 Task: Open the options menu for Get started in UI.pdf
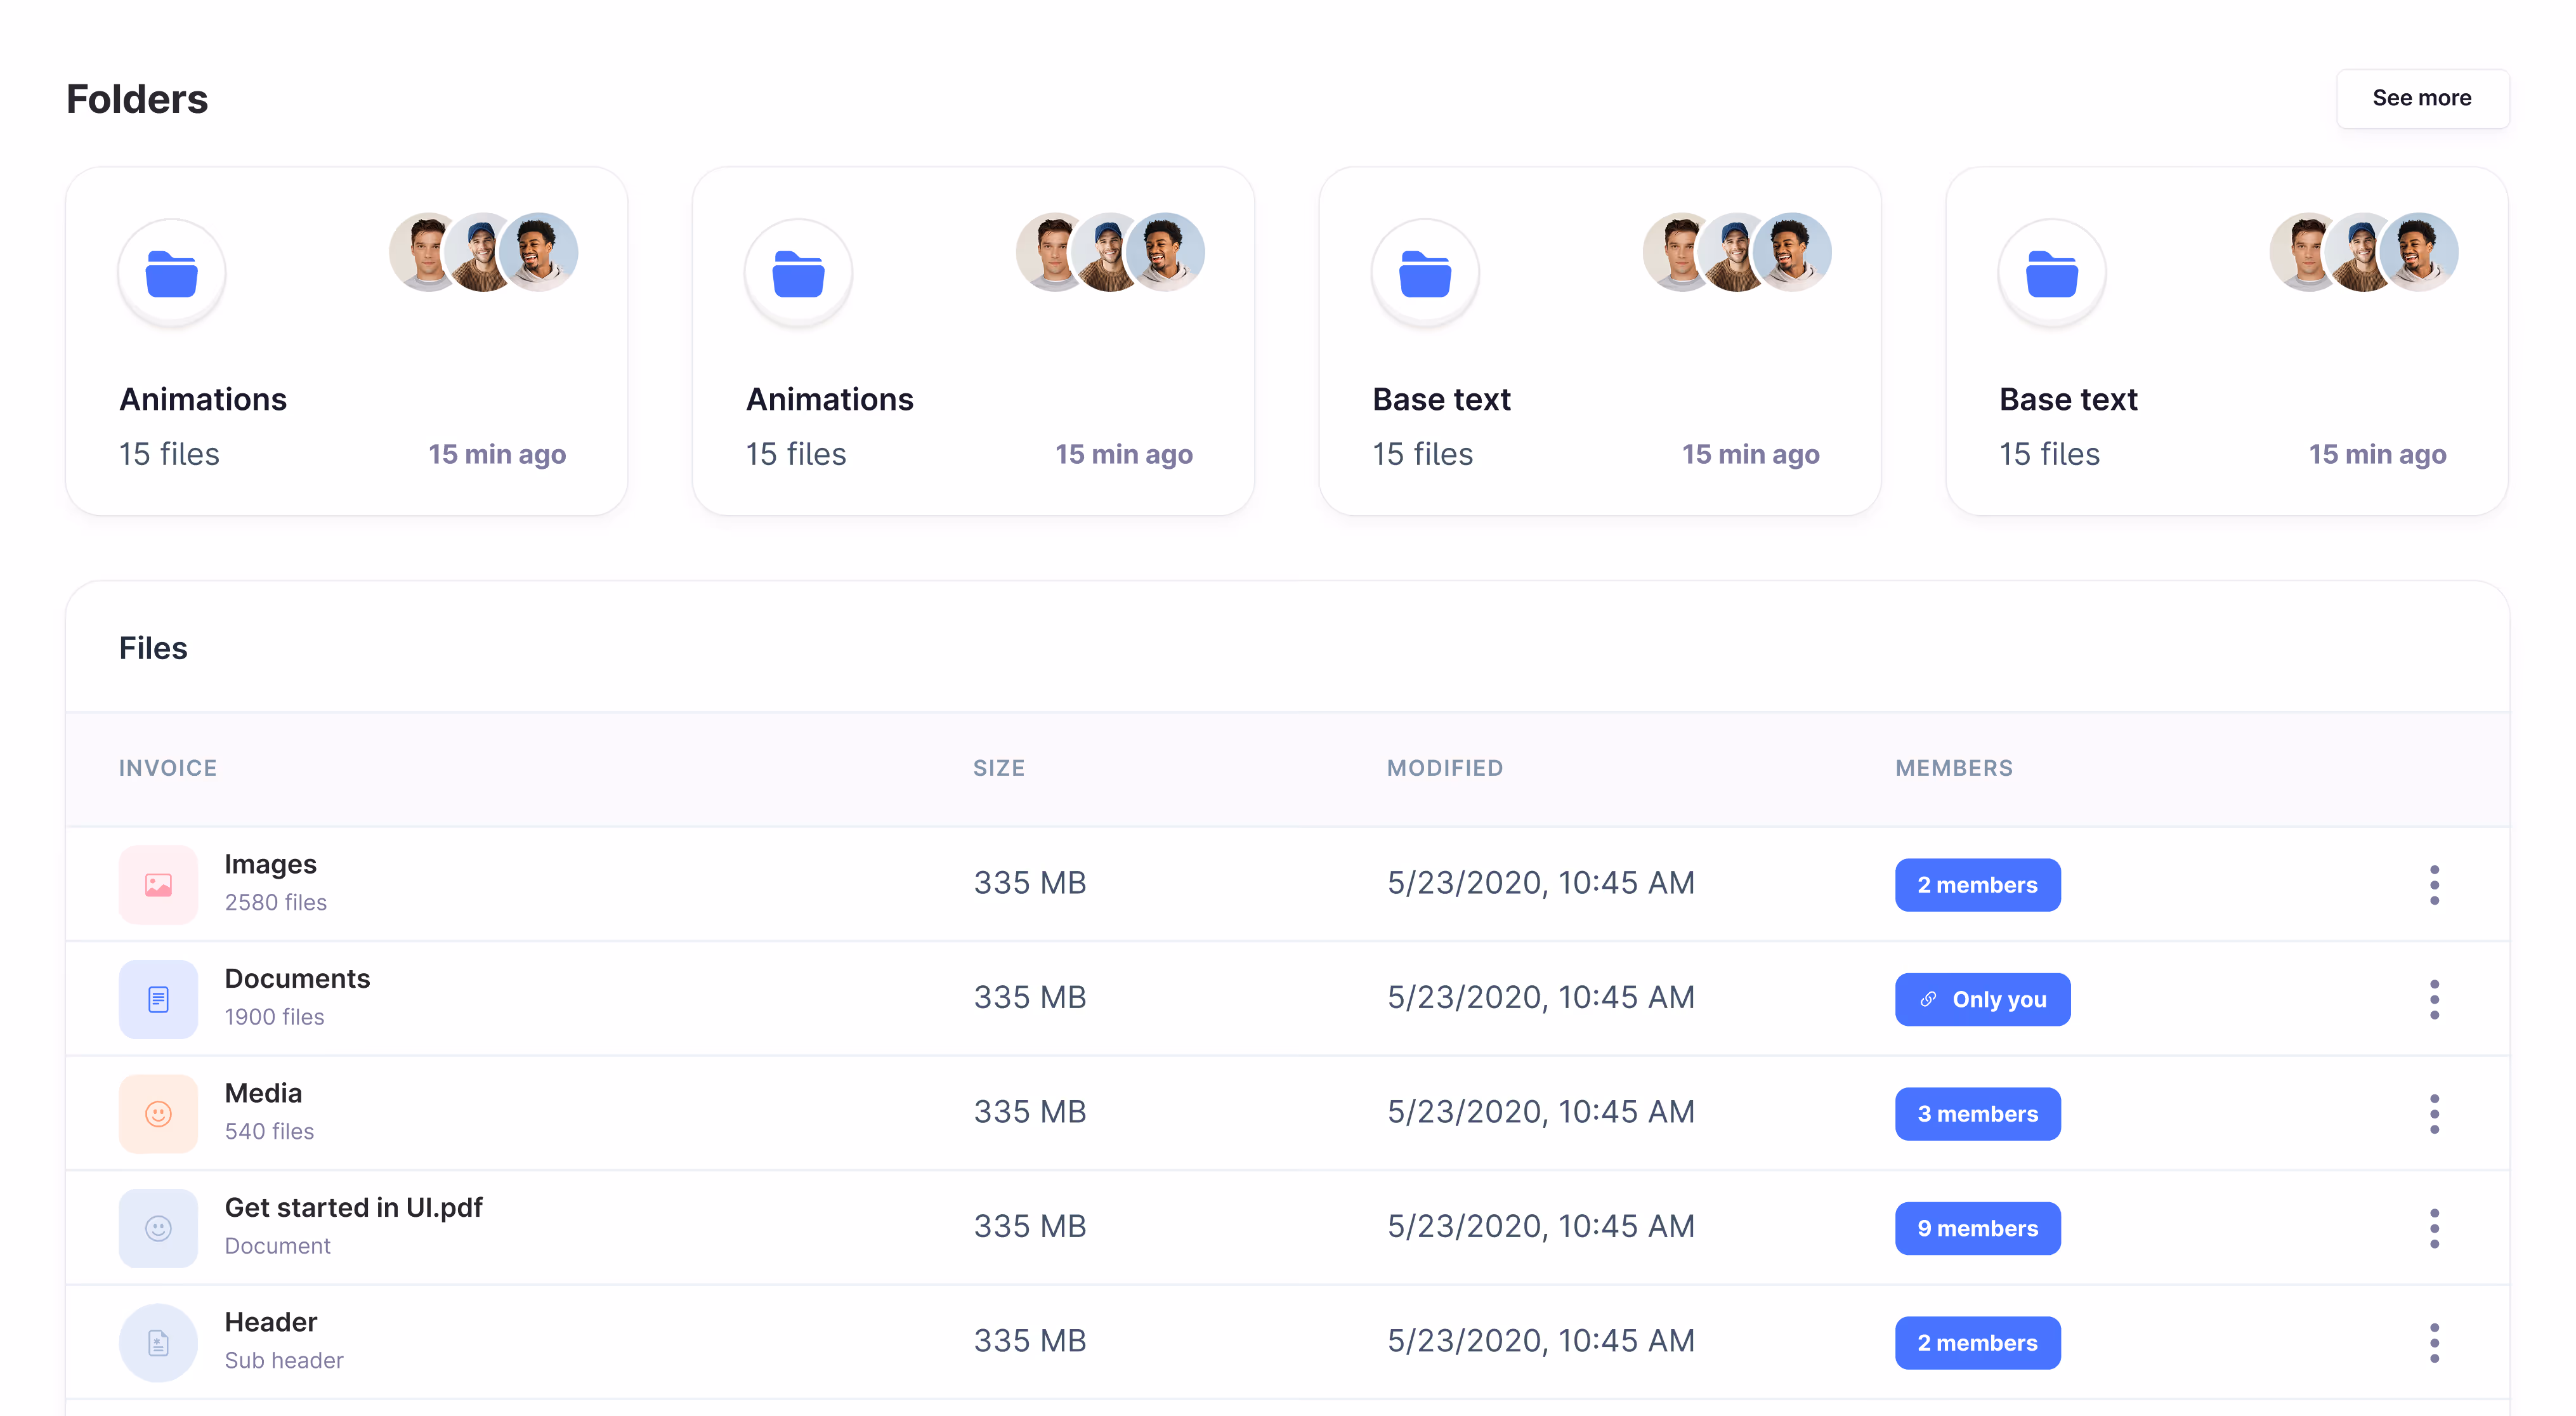2434,1228
